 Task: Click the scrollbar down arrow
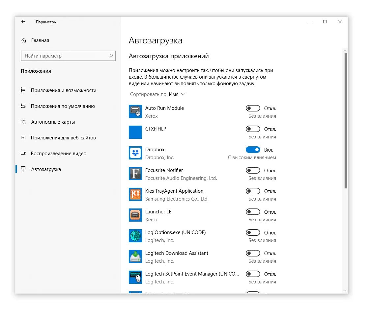[x=345, y=291]
